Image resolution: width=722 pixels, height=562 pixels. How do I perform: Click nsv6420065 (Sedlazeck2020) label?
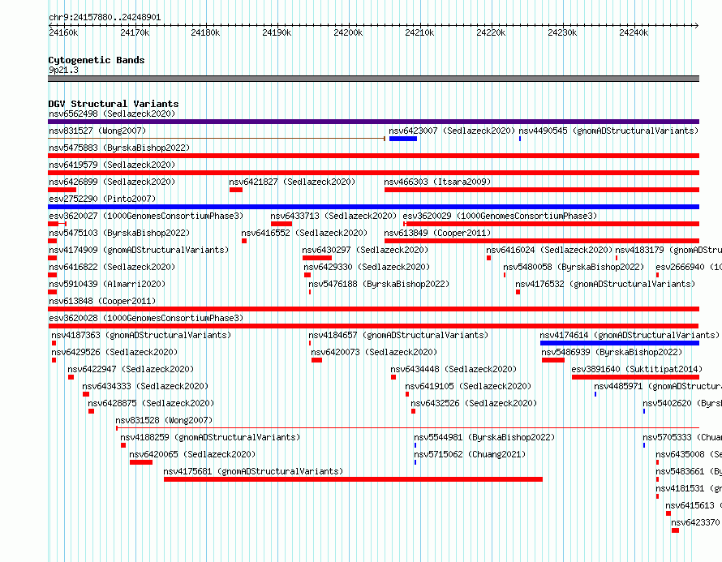[x=192, y=454]
